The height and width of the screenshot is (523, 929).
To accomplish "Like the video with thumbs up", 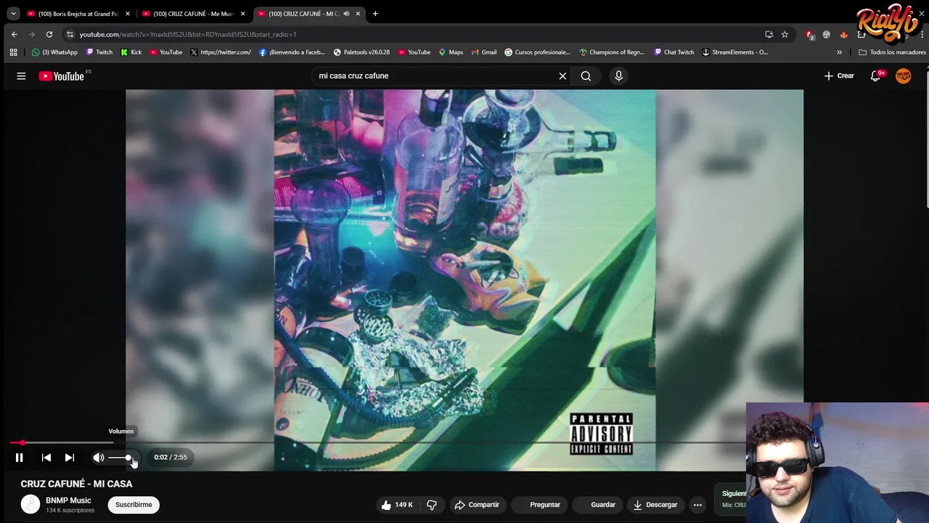I will [x=398, y=505].
